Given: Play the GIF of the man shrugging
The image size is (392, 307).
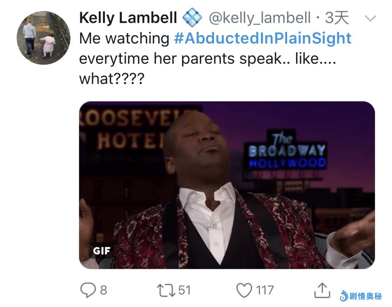Looking at the screenshot, I should pos(227,185).
